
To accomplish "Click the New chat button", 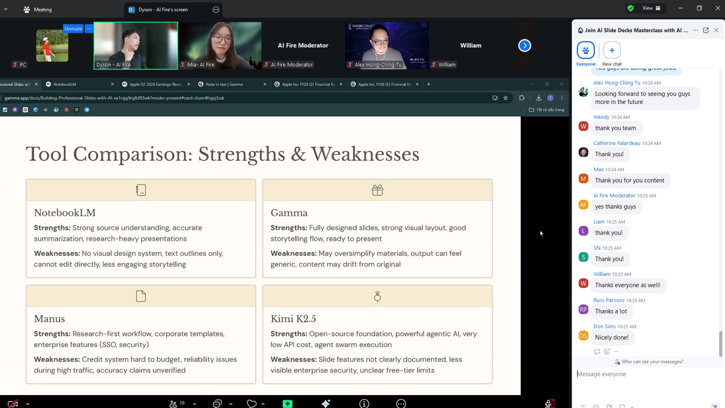I will pyautogui.click(x=612, y=50).
